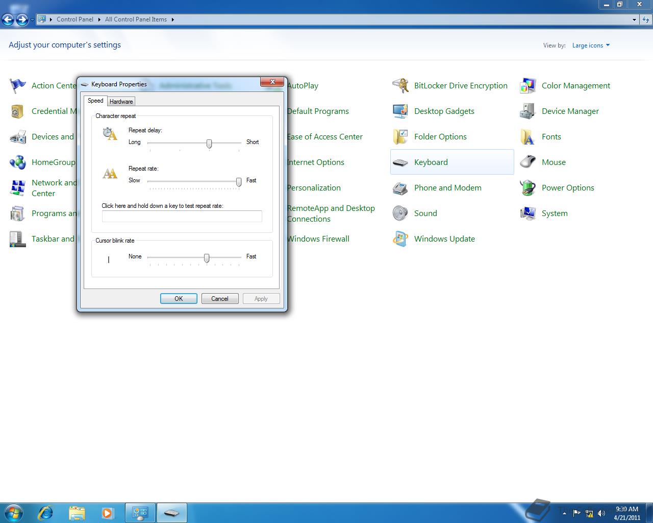Click the Keyboard control panel icon
This screenshot has width=653, height=523.
[400, 162]
